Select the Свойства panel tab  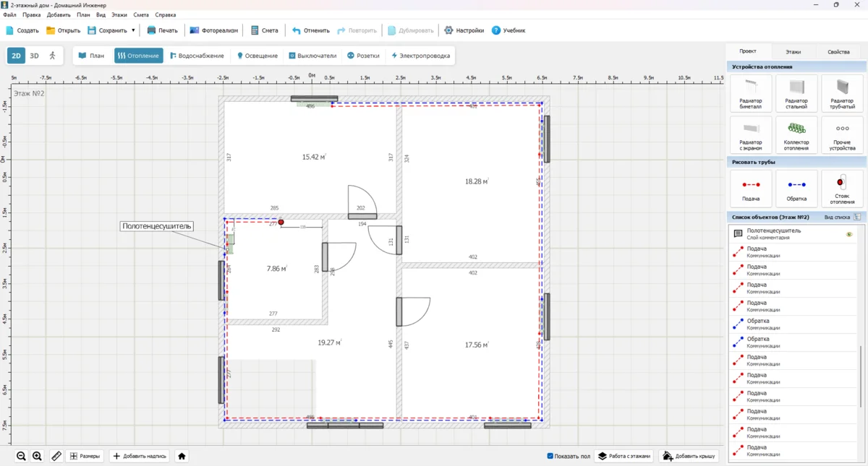click(x=838, y=52)
